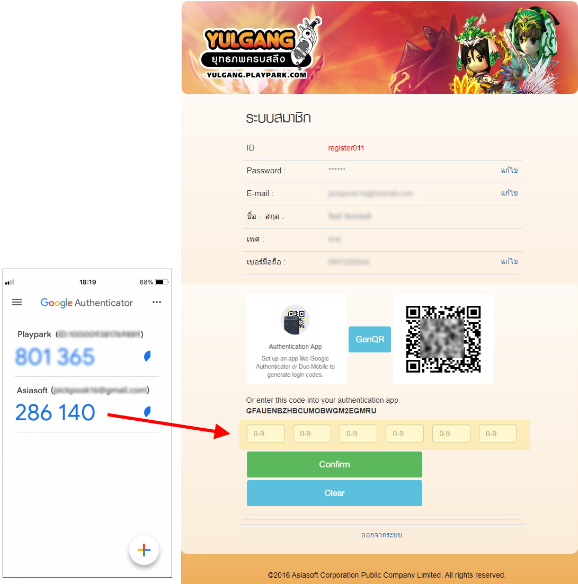Click the edit link beside mobile number
This screenshot has height=584, width=578.
(509, 261)
